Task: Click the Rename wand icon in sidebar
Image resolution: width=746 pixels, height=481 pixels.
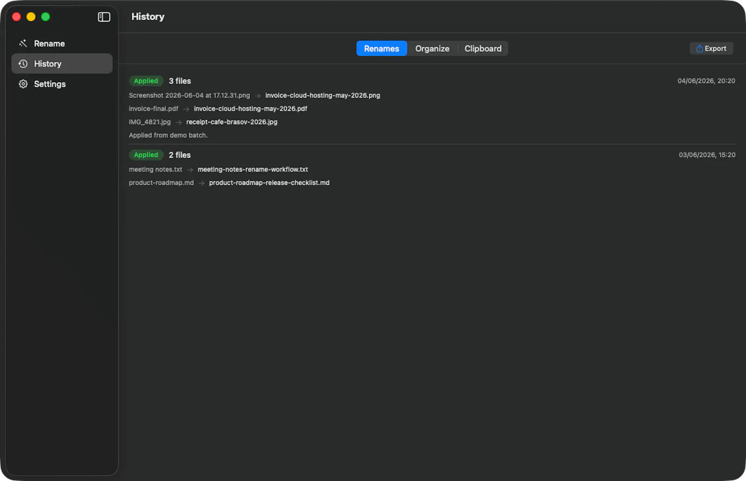Action: (23, 43)
